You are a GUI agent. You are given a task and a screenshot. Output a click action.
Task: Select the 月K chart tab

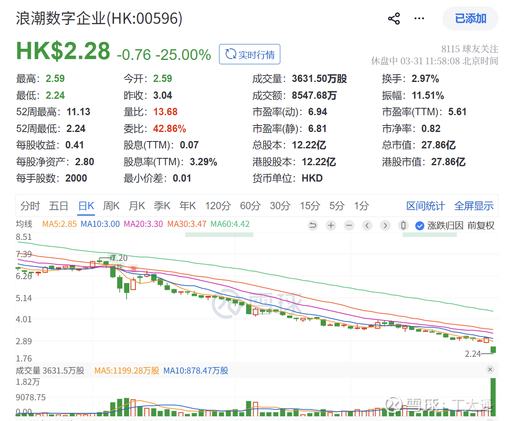pos(137,206)
